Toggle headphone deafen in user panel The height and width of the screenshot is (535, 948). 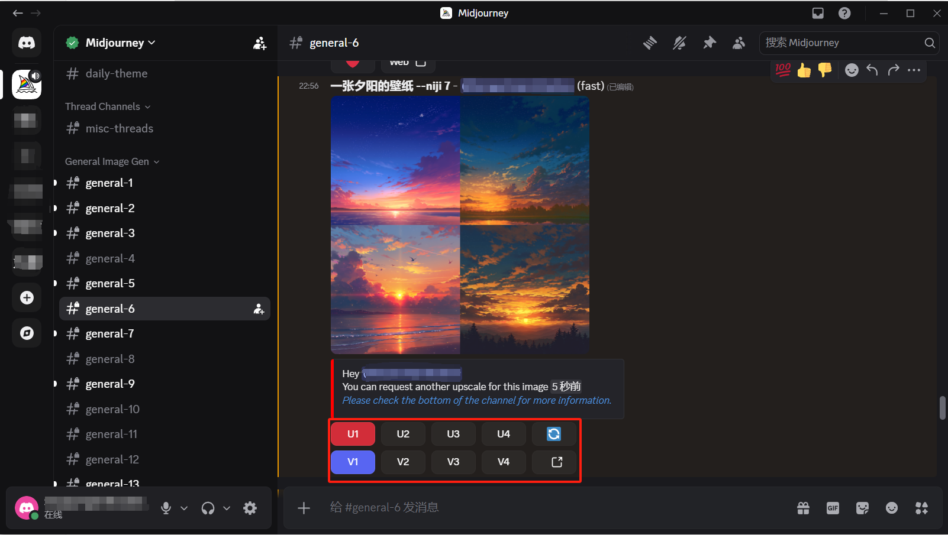pos(208,508)
